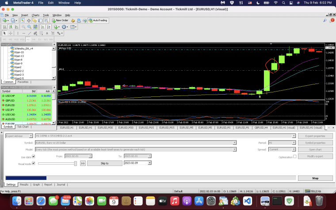The image size is (336, 210).
Task: Click the visual mode speed slider
Action: (57, 163)
